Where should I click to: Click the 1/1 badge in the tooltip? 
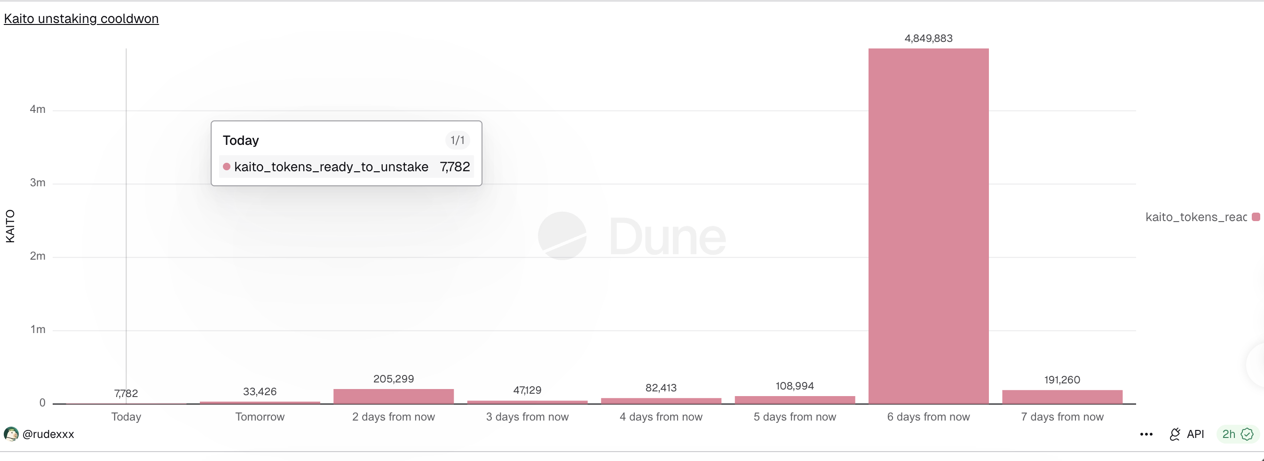[458, 140]
